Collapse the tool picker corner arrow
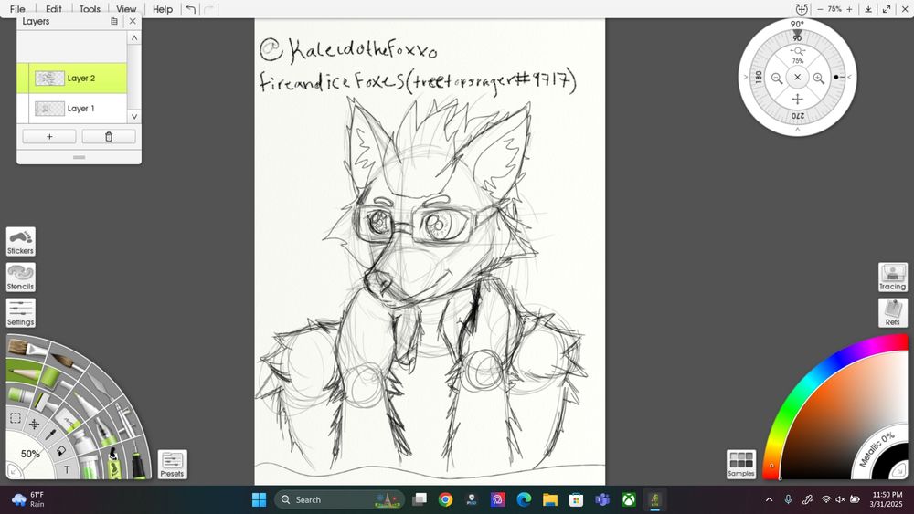The width and height of the screenshot is (914, 514). (x=14, y=470)
